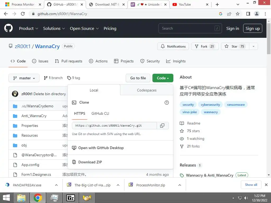
Task: Open Pull requests tab
Action: pyautogui.click(x=69, y=61)
